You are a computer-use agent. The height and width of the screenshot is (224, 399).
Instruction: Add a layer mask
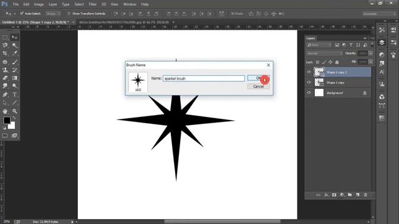click(334, 195)
